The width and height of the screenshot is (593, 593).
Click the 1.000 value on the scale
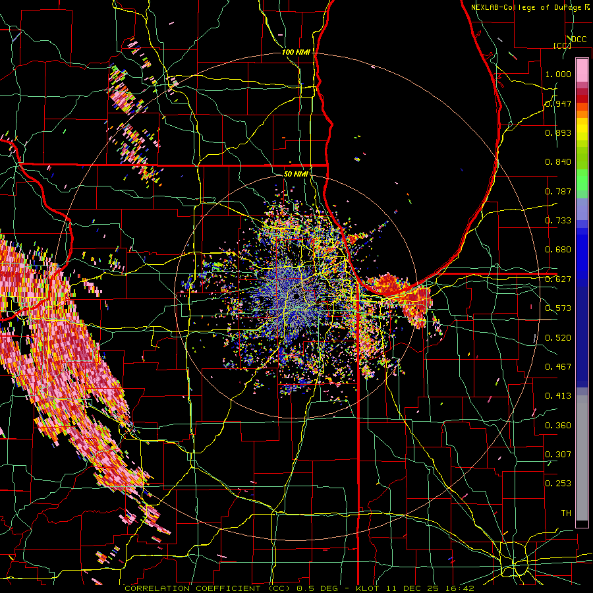558,74
